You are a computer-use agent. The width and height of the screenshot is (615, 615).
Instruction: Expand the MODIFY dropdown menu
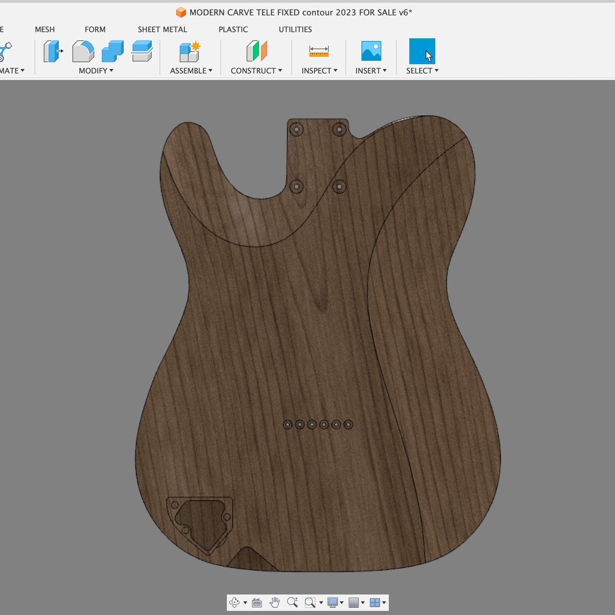(96, 71)
